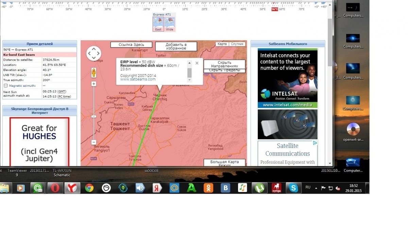
Task: Open Opera browser from taskbar
Action: (x=55, y=188)
